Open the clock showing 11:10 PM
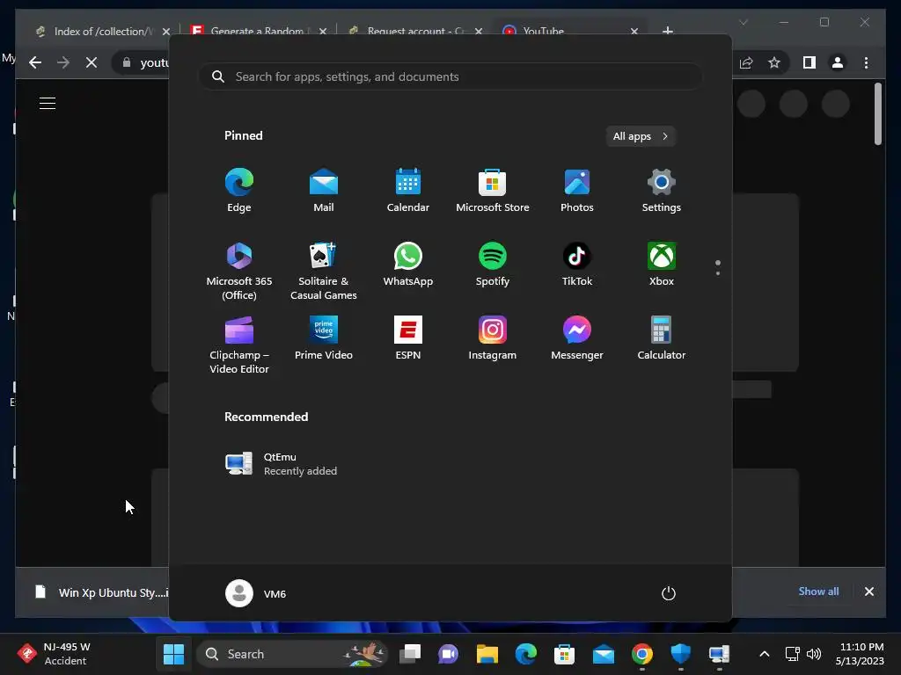 coord(861,654)
